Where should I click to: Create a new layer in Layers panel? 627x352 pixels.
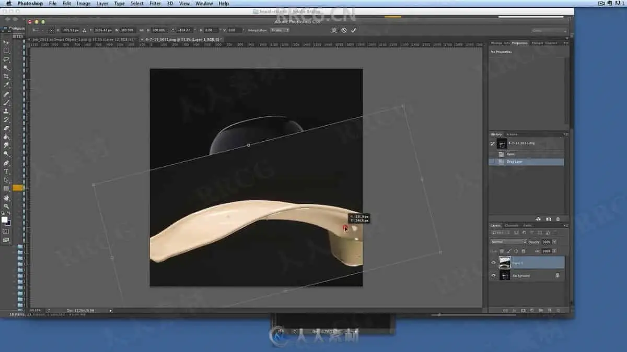coord(549,310)
